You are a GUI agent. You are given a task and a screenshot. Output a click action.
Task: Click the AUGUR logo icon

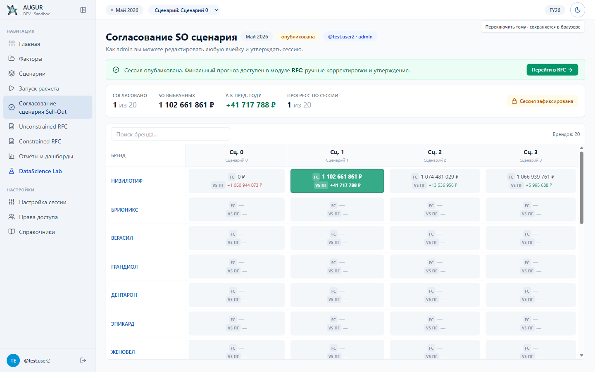click(x=12, y=10)
